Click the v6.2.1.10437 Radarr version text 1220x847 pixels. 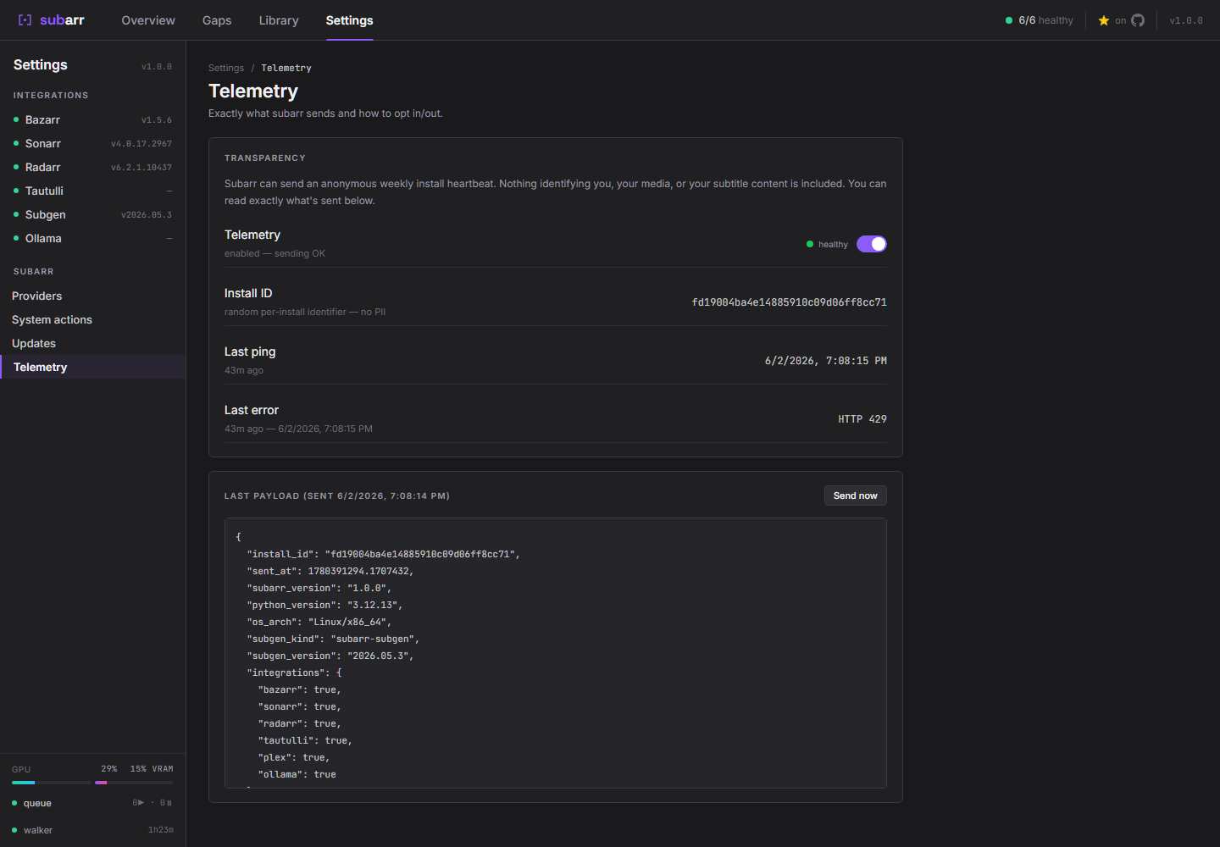(x=141, y=168)
